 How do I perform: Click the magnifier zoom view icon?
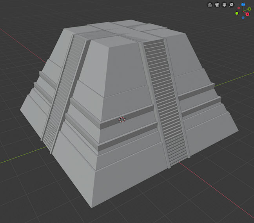(x=232, y=5)
